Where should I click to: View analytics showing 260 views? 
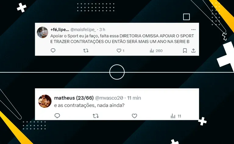coord(156,51)
